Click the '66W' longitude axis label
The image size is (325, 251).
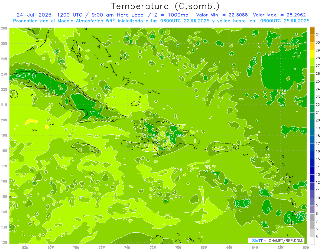[229, 247]
